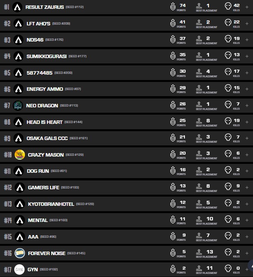Click the points medal icon for LFT AHO'S
This screenshot has height=277, width=253.
click(173, 23)
